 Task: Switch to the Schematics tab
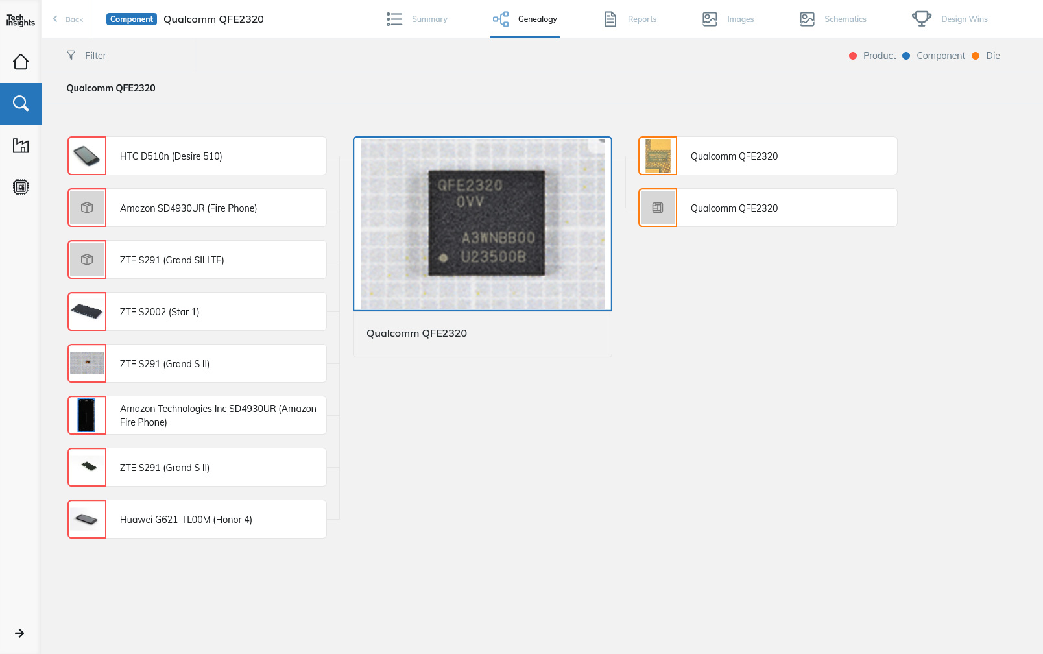(833, 19)
